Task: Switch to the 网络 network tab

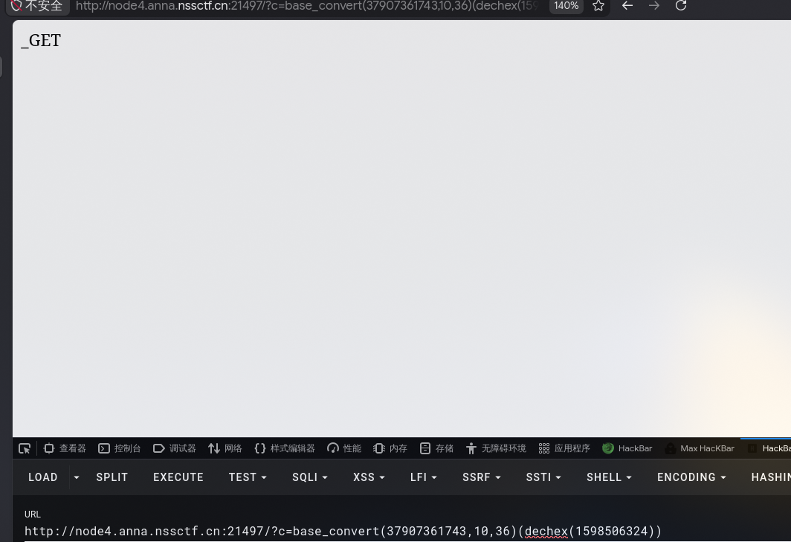Action: [225, 448]
